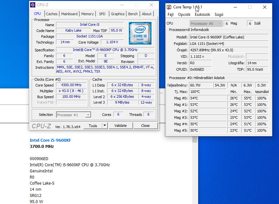This screenshot has width=279, height=204.
Task: Click the Socket 1151 LGA package field
Action: 90,36
